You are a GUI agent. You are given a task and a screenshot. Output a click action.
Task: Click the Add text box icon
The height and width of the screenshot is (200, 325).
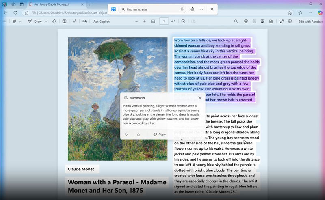(65, 22)
